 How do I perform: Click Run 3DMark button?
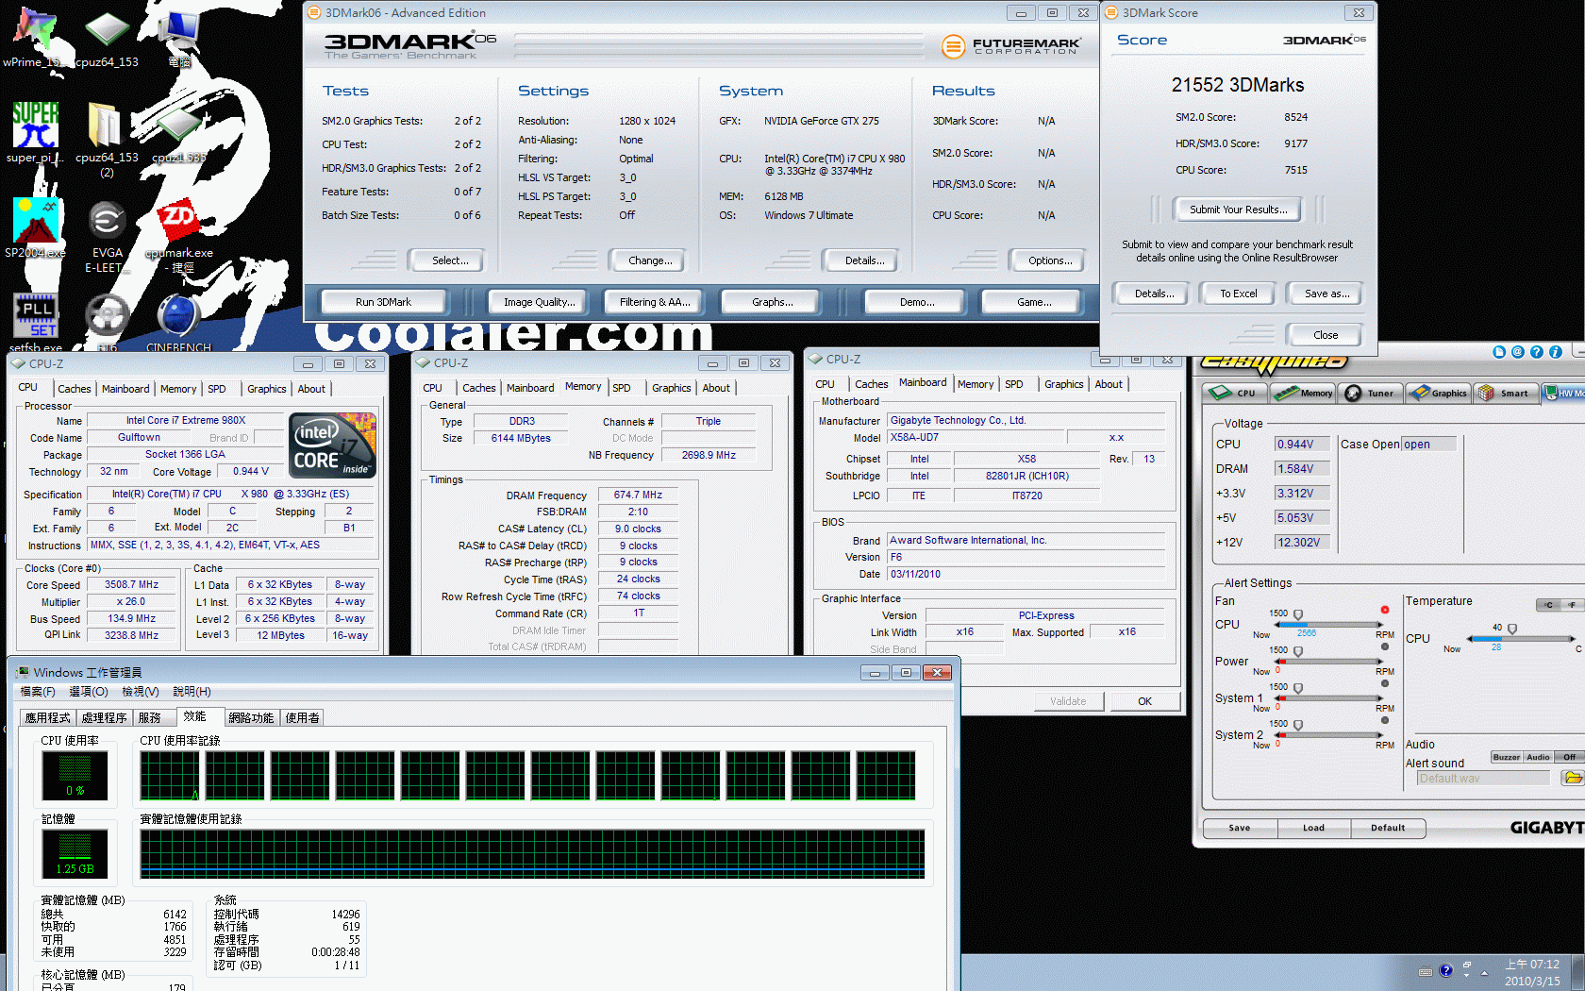coord(383,302)
